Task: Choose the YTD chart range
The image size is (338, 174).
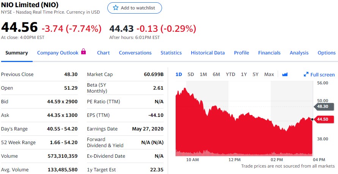Action: pos(230,75)
